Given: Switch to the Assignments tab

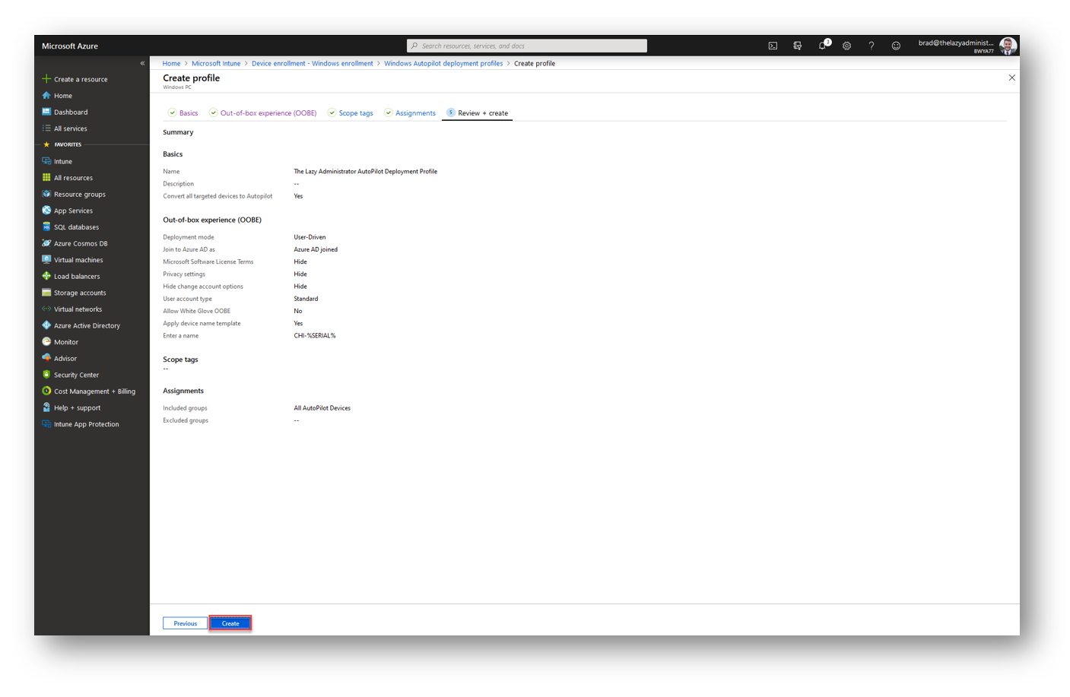Looking at the screenshot, I should pyautogui.click(x=410, y=113).
